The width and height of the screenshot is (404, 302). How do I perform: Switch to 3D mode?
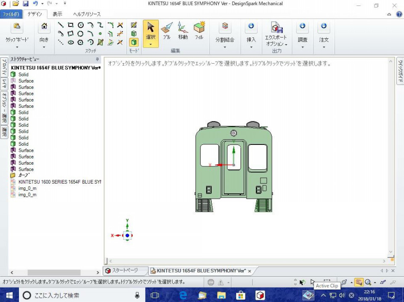point(134,42)
